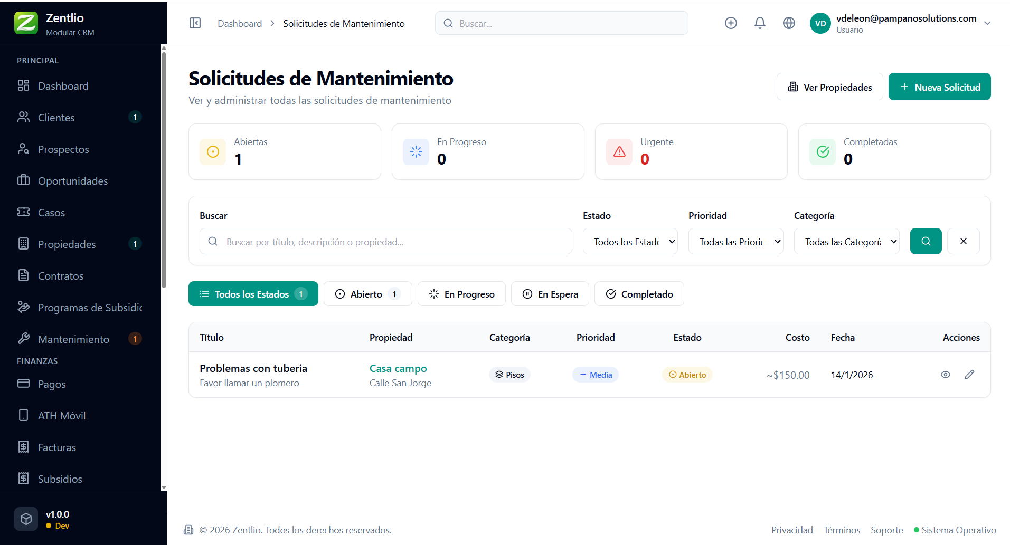The image size is (1010, 545).
Task: Click the Nueva Solicitud button
Action: (x=939, y=87)
